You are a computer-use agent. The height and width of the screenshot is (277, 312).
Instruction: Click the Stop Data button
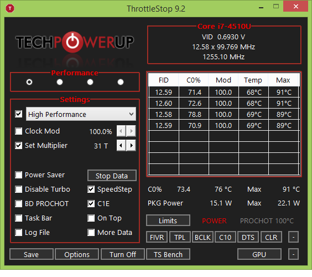click(x=112, y=176)
